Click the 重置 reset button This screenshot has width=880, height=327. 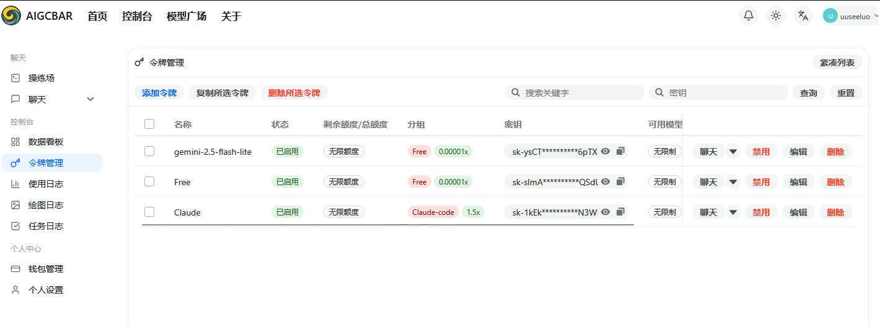click(846, 93)
